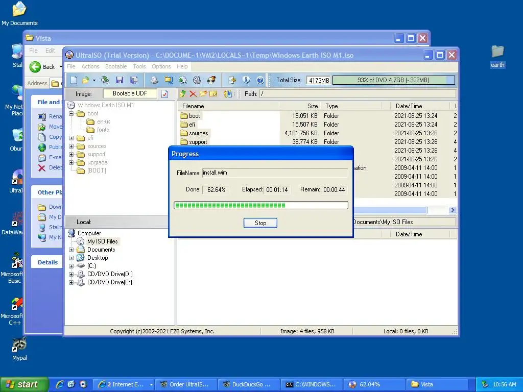Viewport: 523px width, 392px height.
Task: Expand the efi folder tree node
Action: (x=71, y=138)
